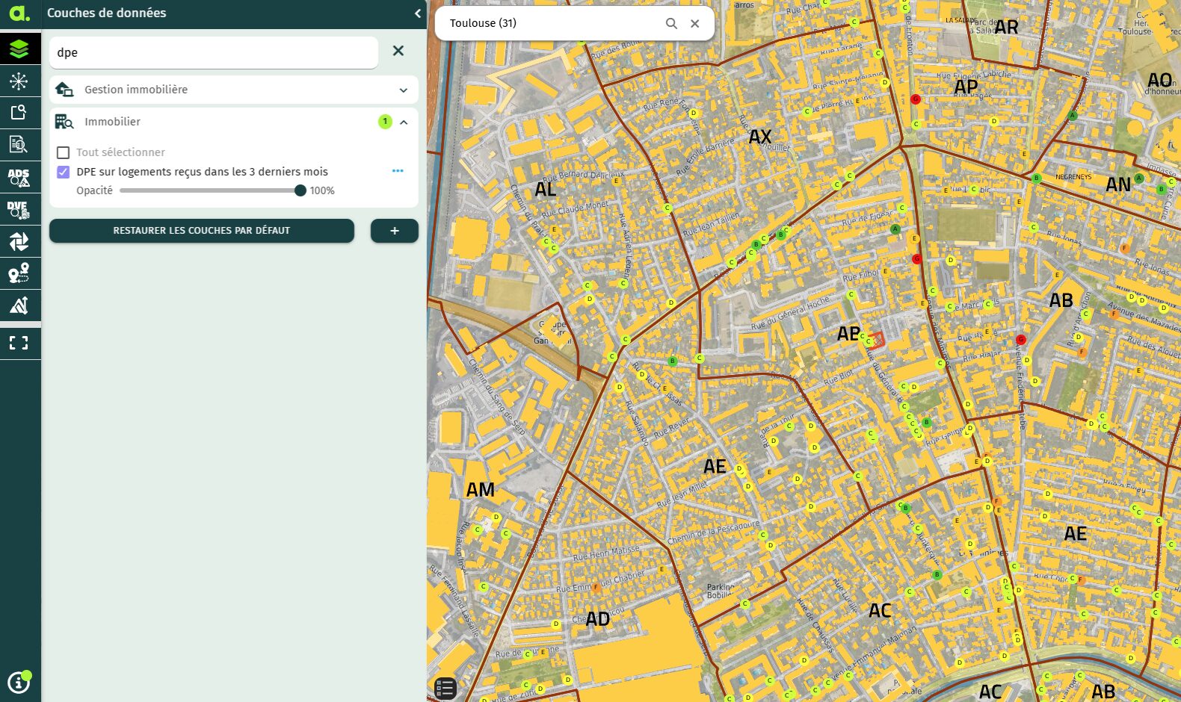Open the parcel search sidebar icon
The image size is (1181, 702).
[x=19, y=113]
